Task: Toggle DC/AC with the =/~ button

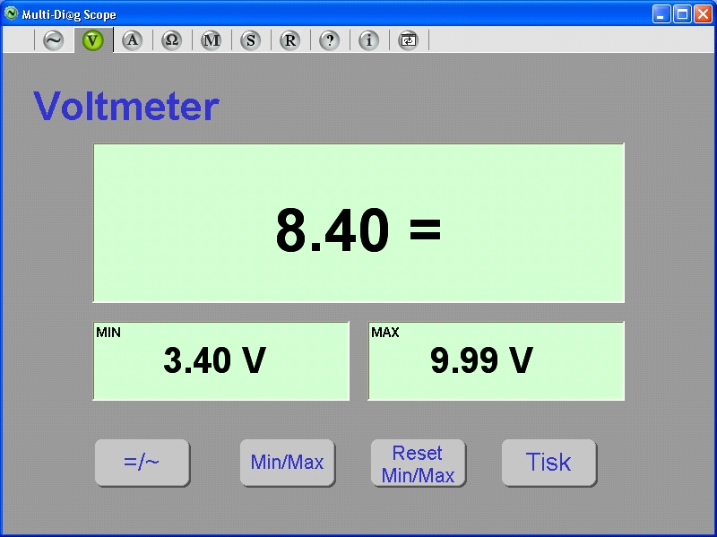Action: 143,463
